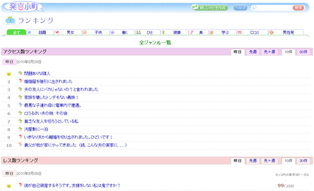The image size is (314, 191).
Task: Open topic いきなり夫から離婚を切り出されました
Action: click(68, 137)
